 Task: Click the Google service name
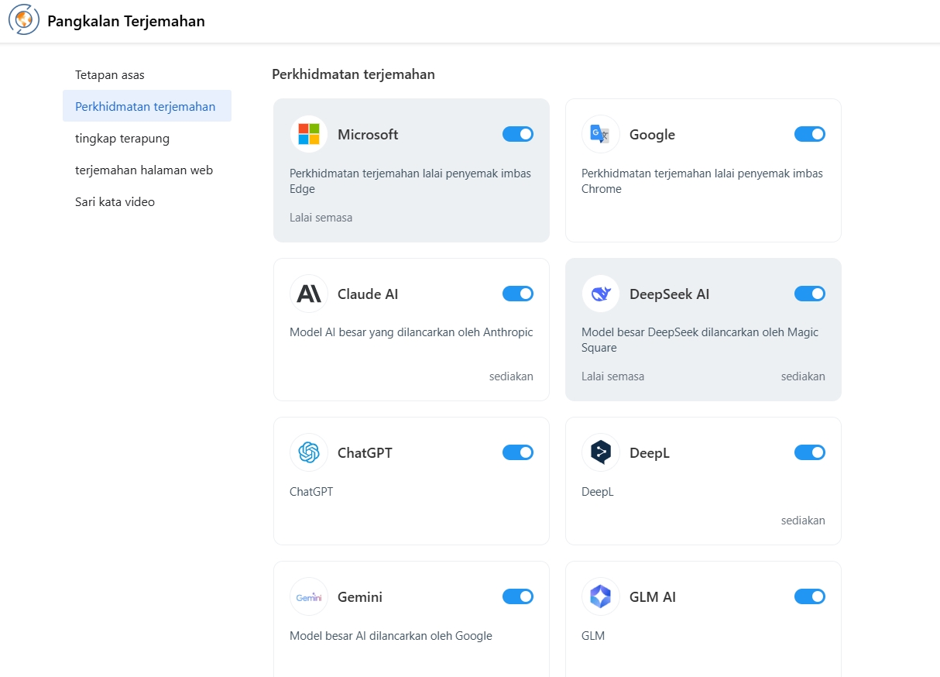pyautogui.click(x=652, y=134)
